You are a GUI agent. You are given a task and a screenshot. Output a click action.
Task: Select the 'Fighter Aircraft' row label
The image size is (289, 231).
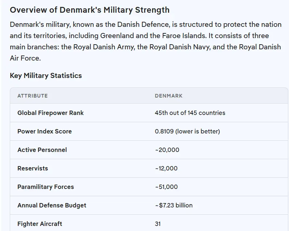tap(40, 224)
